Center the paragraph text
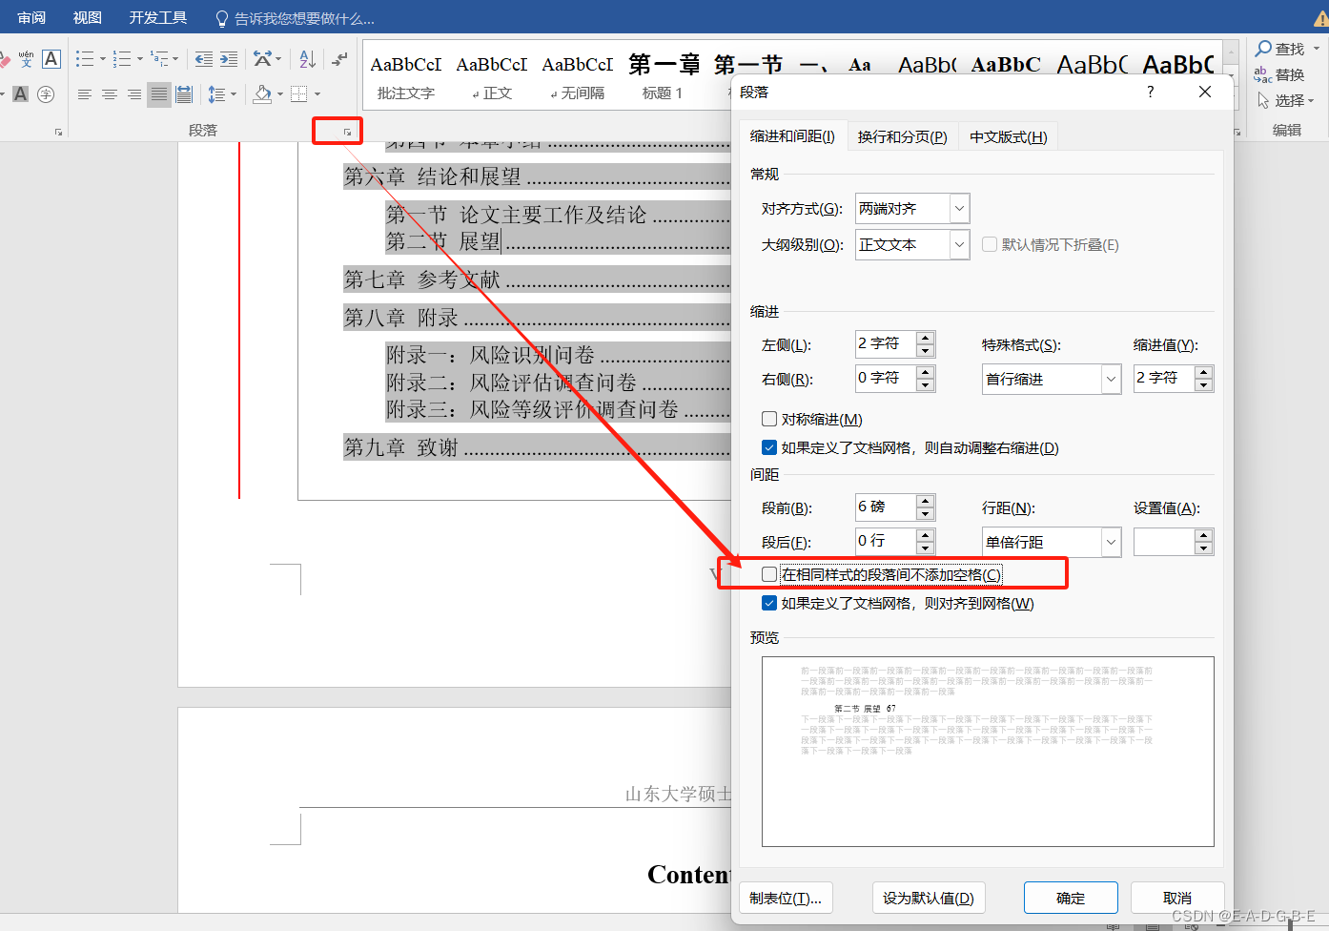Screen dimensions: 1329x931 coord(110,93)
